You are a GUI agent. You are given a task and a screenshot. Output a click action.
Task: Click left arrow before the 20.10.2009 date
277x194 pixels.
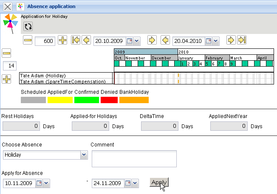(x=86, y=40)
